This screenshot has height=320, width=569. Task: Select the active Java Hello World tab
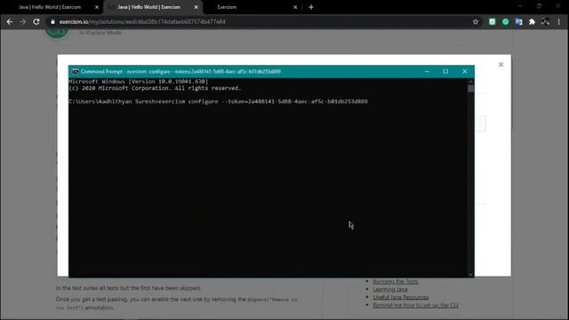[x=148, y=7]
